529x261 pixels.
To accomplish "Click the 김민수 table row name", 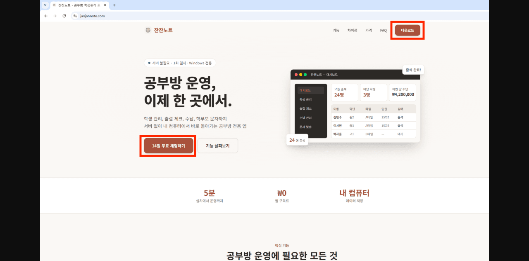I will (x=338, y=117).
